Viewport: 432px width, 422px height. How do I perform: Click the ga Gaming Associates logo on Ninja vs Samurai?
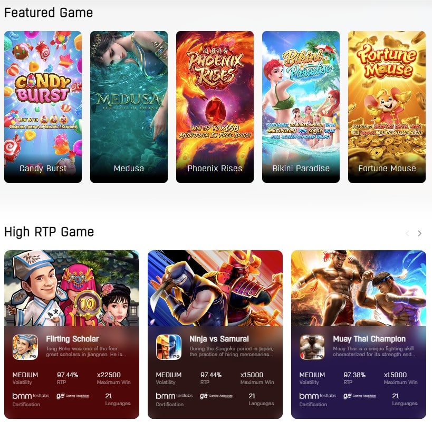click(216, 396)
